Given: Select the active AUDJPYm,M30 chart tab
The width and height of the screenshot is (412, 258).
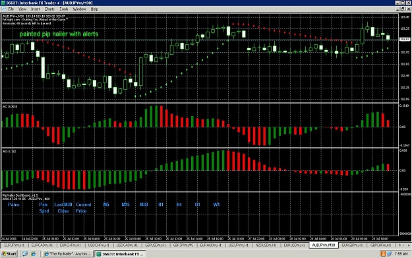Looking at the screenshot, I should coord(324,245).
